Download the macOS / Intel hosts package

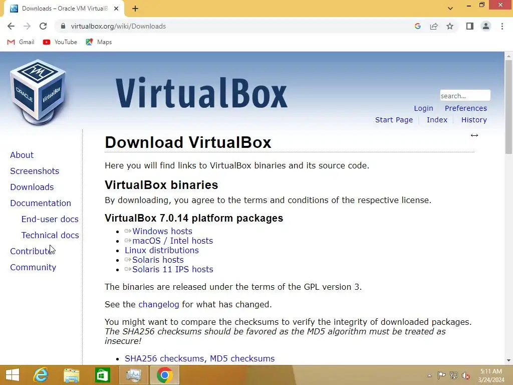172,241
